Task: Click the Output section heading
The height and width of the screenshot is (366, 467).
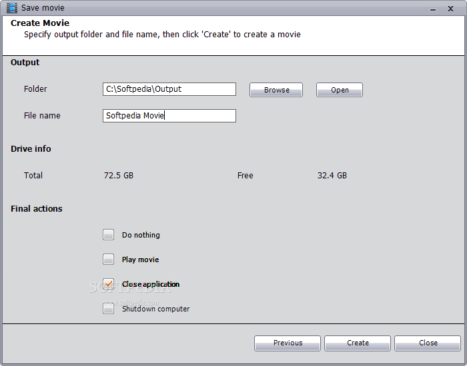Action: 25,63
